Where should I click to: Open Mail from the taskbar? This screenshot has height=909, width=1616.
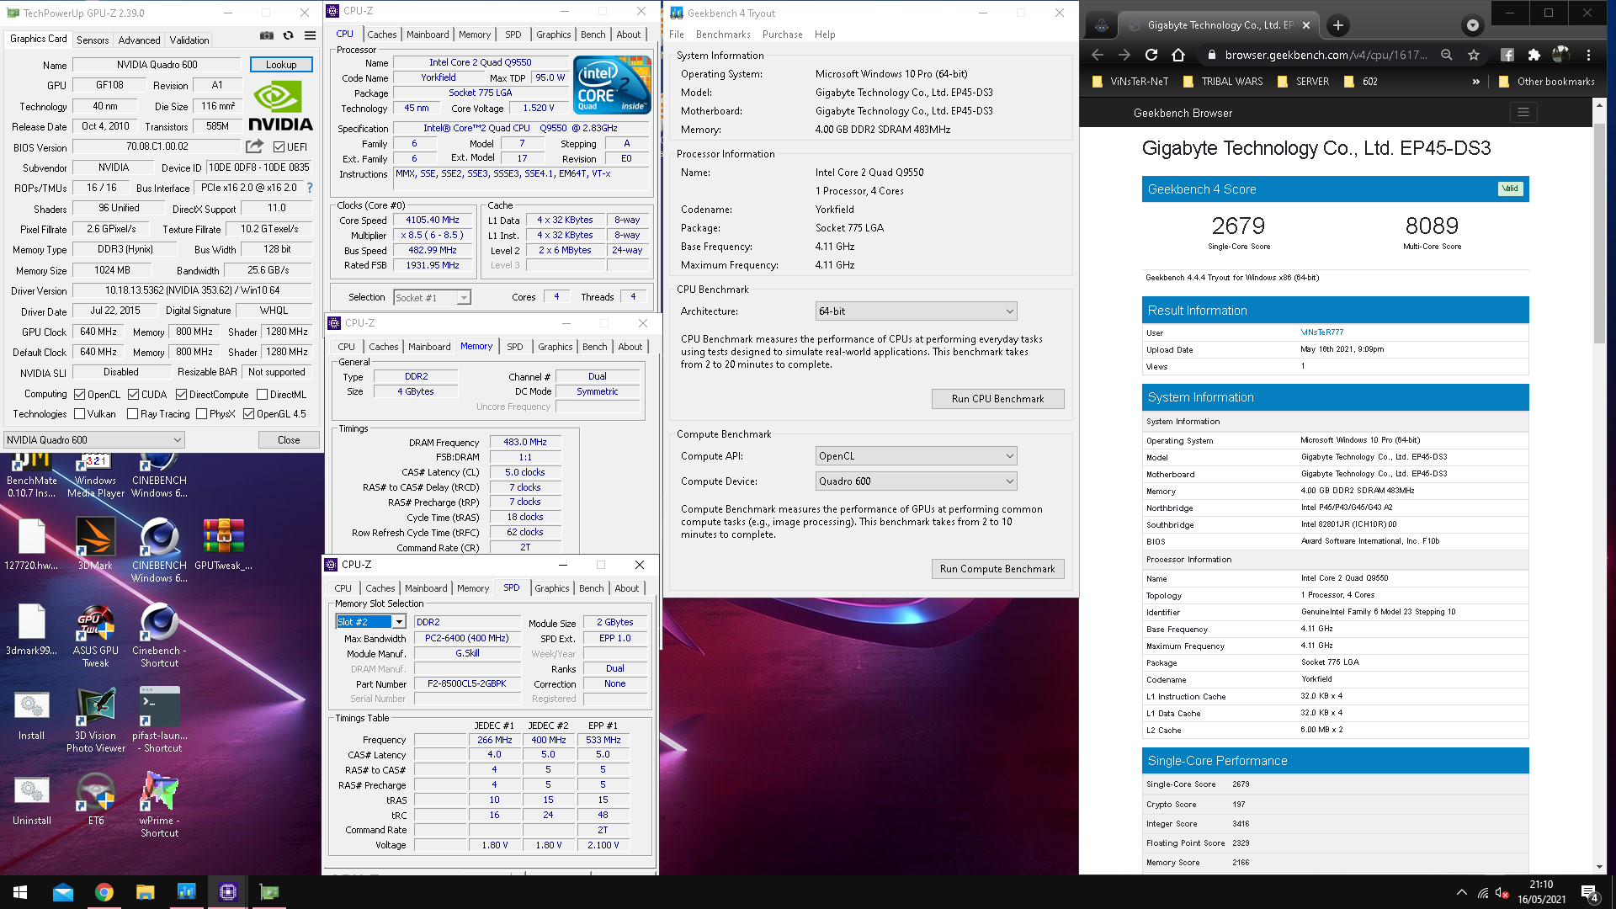pos(63,892)
